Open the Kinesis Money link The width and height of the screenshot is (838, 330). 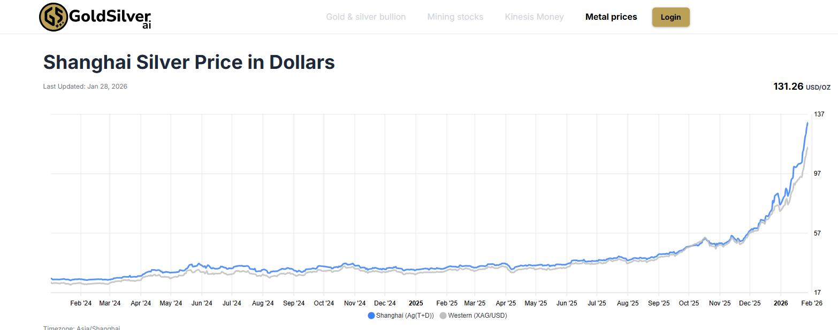[x=534, y=17]
